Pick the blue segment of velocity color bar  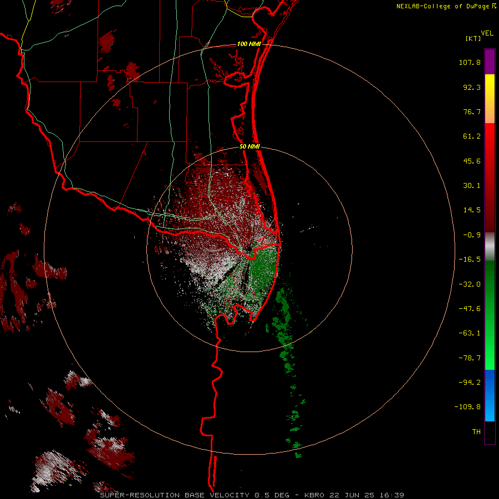490,395
